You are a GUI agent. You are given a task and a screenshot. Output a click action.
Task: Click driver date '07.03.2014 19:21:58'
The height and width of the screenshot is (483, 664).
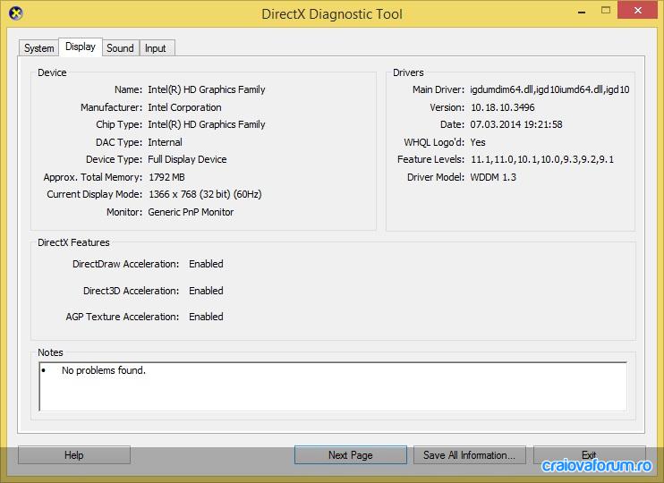click(516, 124)
